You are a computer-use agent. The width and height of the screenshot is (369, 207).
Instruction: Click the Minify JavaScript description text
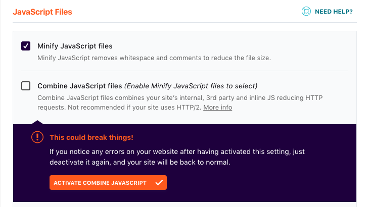coord(154,58)
